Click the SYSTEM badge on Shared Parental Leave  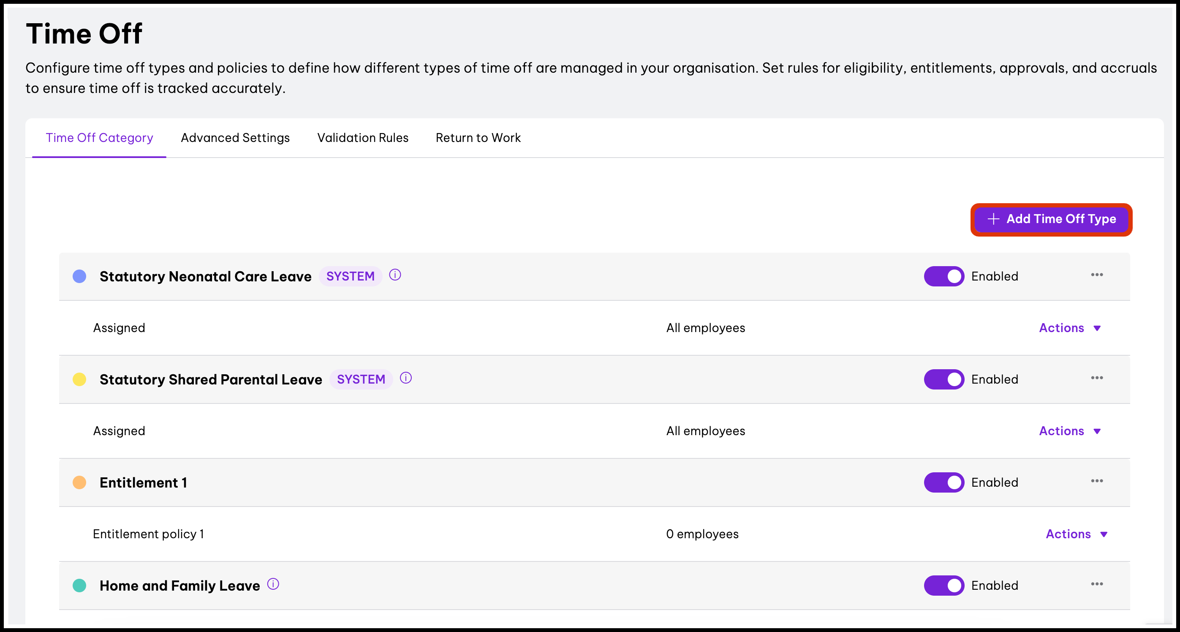tap(361, 379)
